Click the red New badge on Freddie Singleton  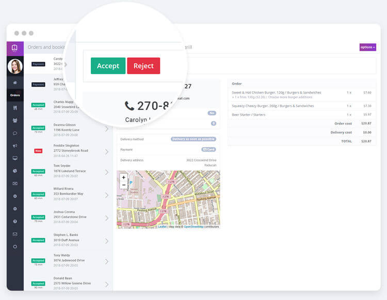point(38,151)
